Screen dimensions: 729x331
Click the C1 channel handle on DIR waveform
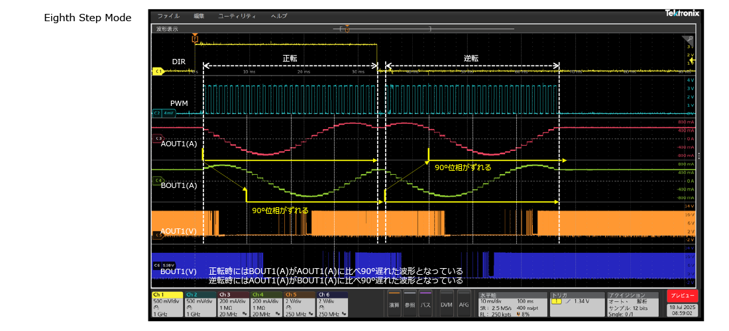158,71
